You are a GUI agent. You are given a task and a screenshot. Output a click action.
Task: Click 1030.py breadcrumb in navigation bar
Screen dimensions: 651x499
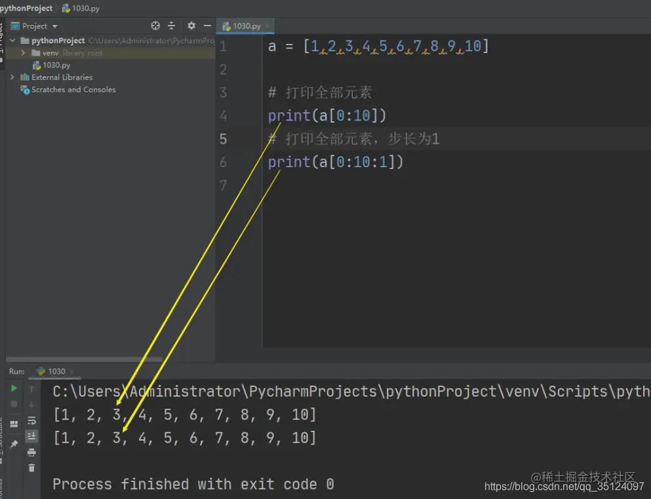click(81, 9)
